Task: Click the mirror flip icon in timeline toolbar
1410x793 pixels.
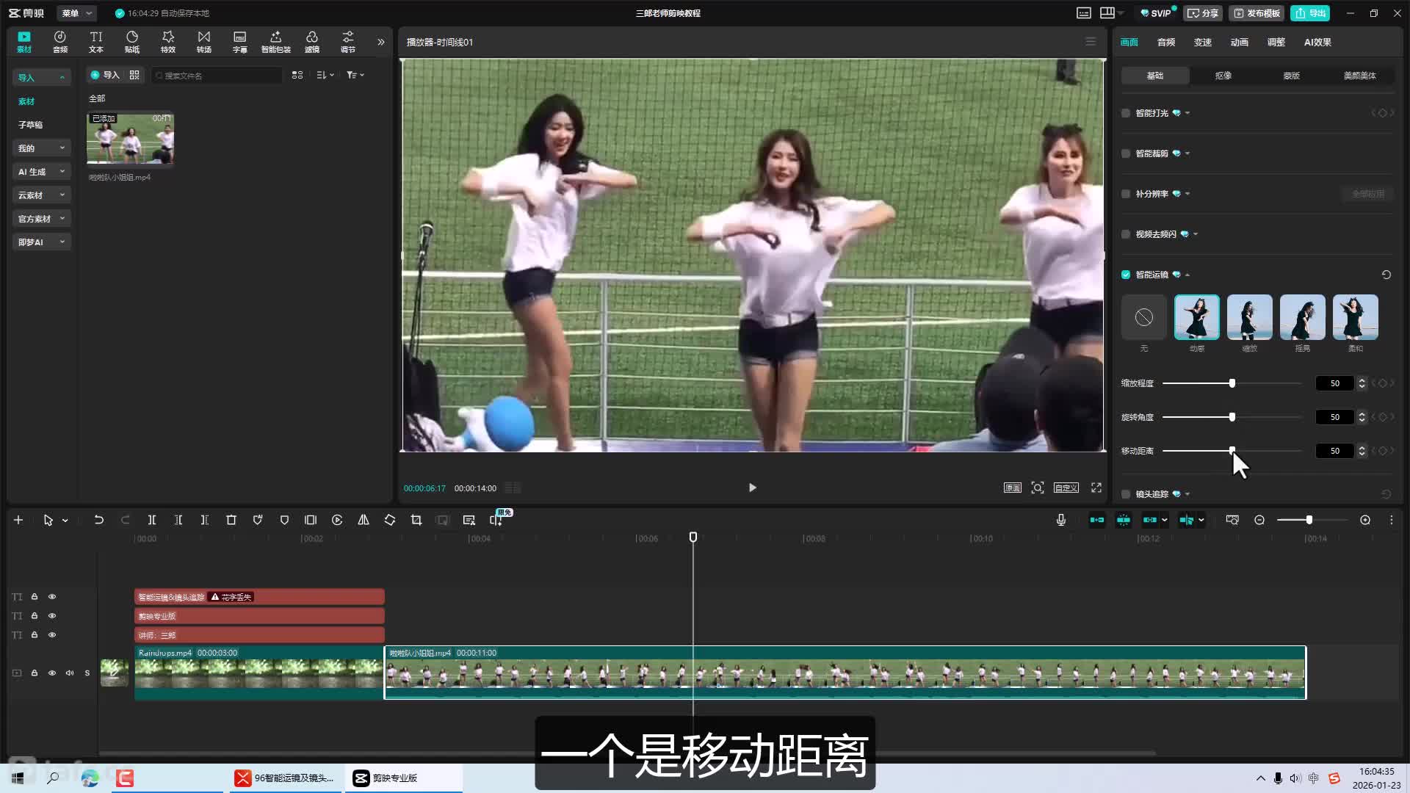Action: [x=364, y=520]
